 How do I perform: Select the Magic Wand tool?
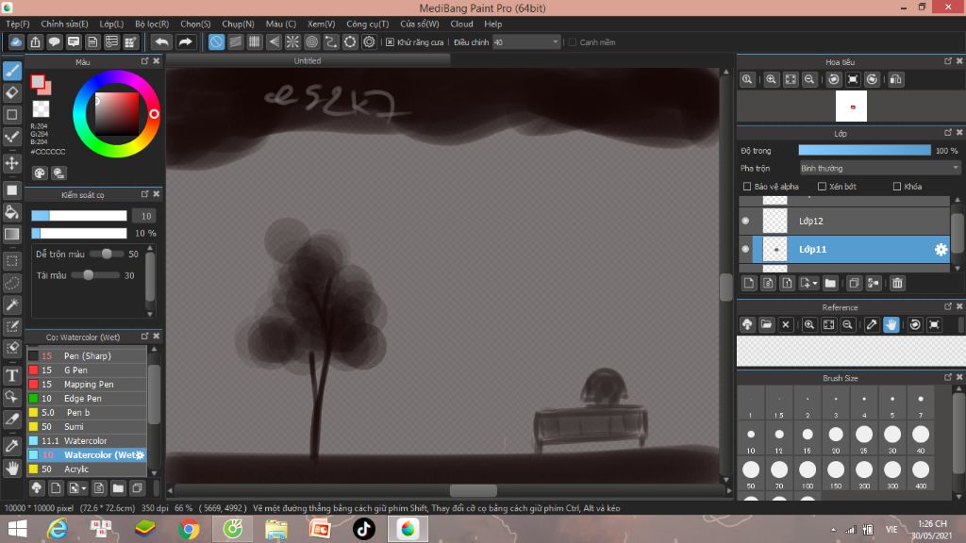pos(11,304)
